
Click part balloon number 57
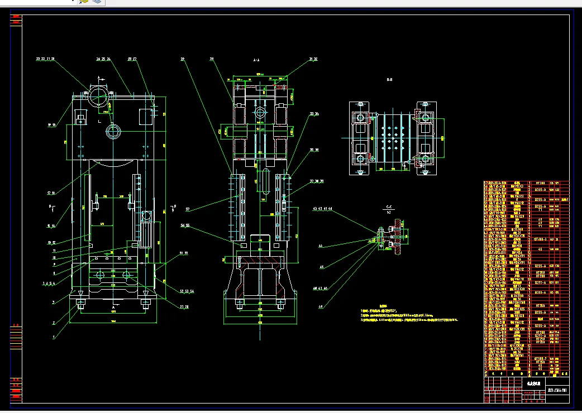point(188,209)
